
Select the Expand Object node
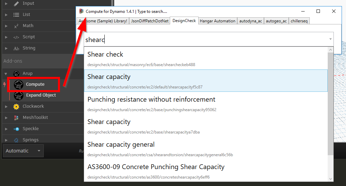point(41,95)
